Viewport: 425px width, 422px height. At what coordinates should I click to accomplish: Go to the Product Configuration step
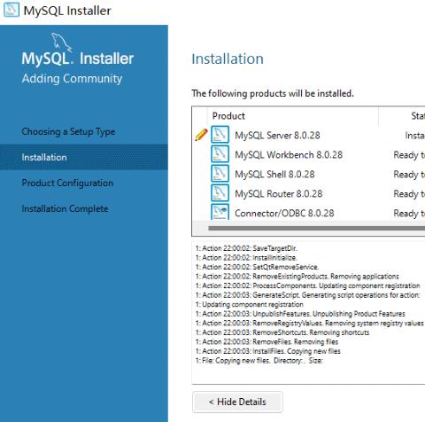coord(67,184)
